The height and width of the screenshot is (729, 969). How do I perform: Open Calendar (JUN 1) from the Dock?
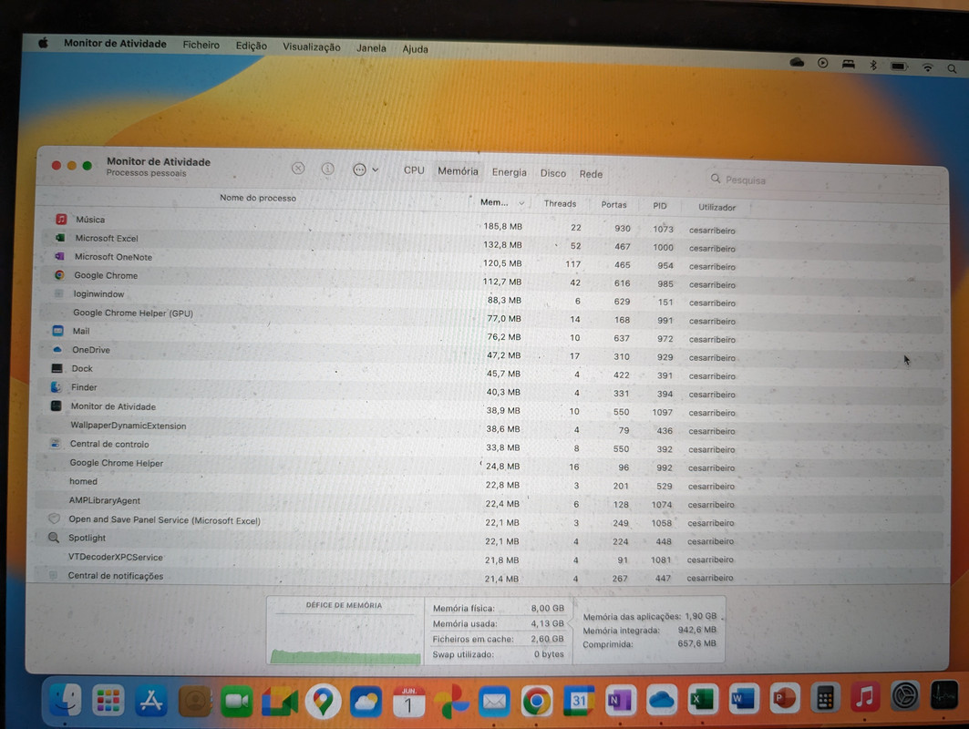pos(408,702)
